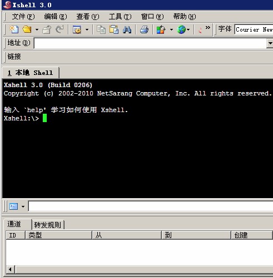Screen dimensions: 273x278
Task: Click the compose bar terminal icon
Action: (x=14, y=206)
